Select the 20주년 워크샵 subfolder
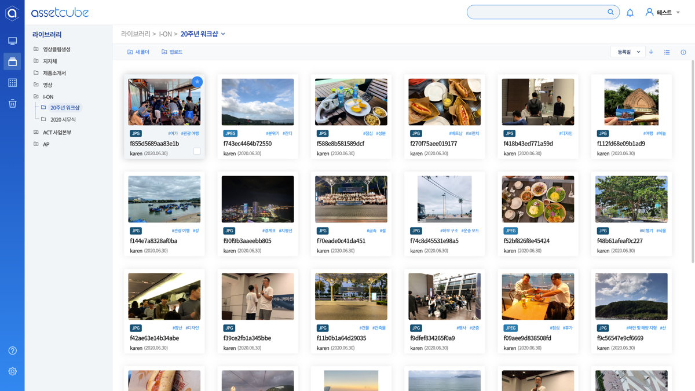Image resolution: width=695 pixels, height=391 pixels. click(65, 108)
